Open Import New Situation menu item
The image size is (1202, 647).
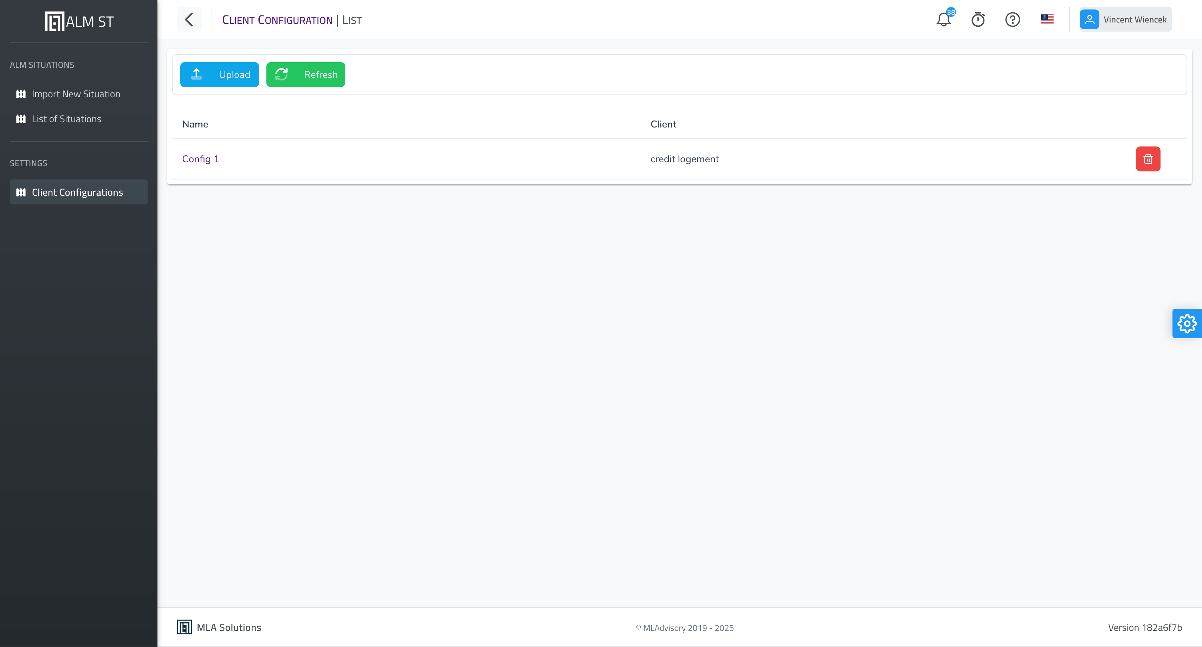click(x=76, y=94)
